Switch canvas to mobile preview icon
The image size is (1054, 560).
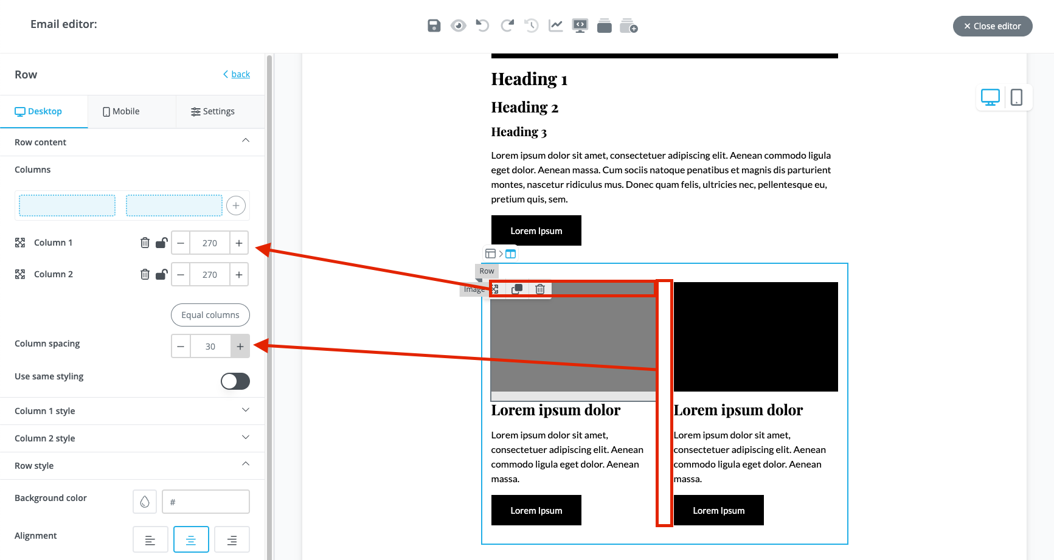(1016, 97)
